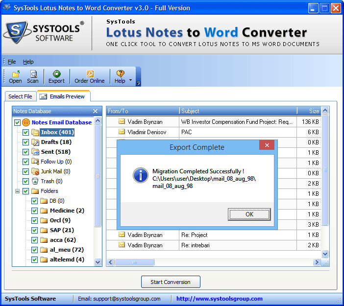
Task: Click folder tree scrollbar down arrow
Action: [98, 262]
